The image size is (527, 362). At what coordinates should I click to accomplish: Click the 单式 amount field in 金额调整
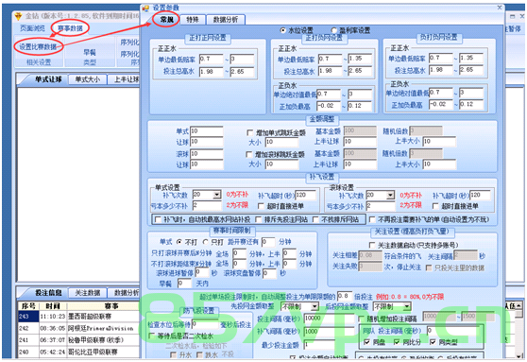pos(207,131)
